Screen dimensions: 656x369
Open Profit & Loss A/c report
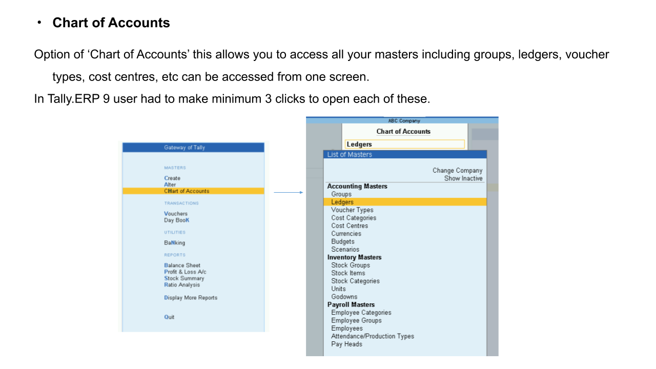coord(185,272)
